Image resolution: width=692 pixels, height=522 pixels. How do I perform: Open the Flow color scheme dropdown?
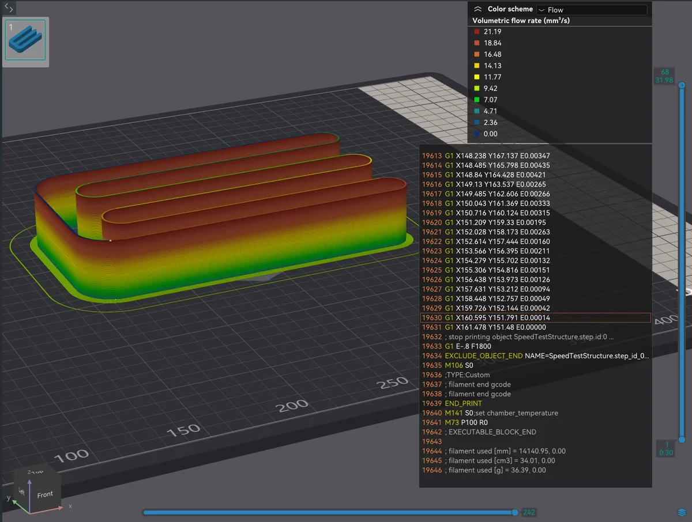click(592, 10)
